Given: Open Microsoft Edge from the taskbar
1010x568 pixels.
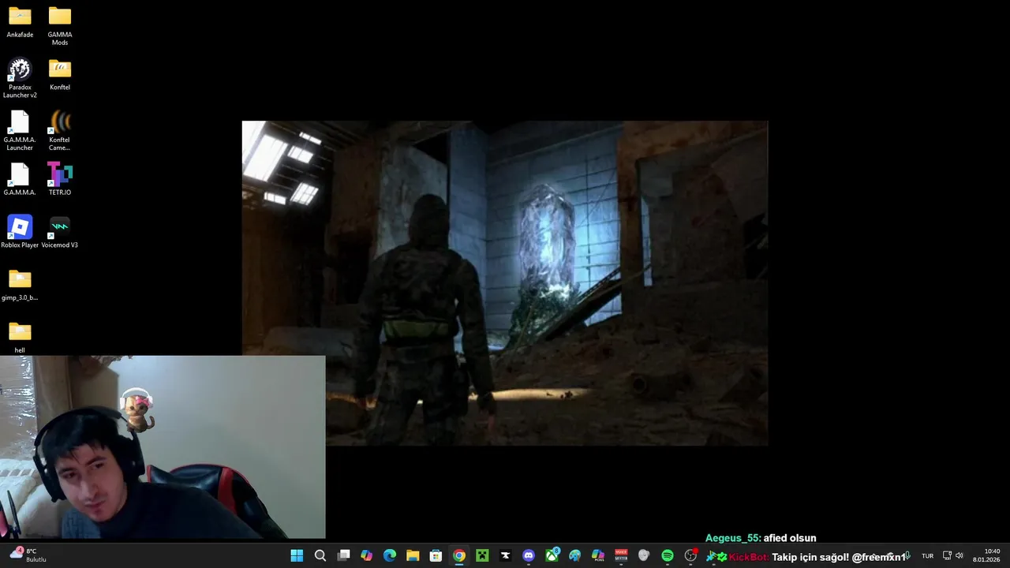Looking at the screenshot, I should click(x=390, y=555).
